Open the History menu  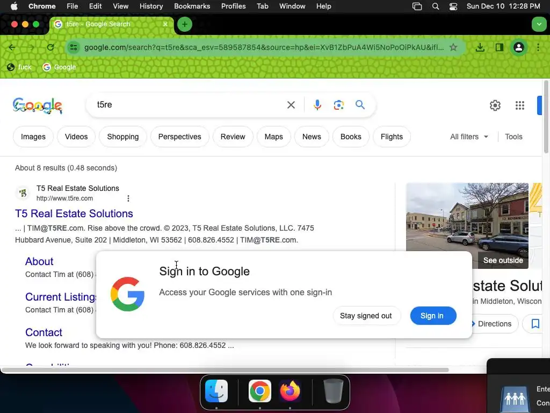(x=151, y=6)
